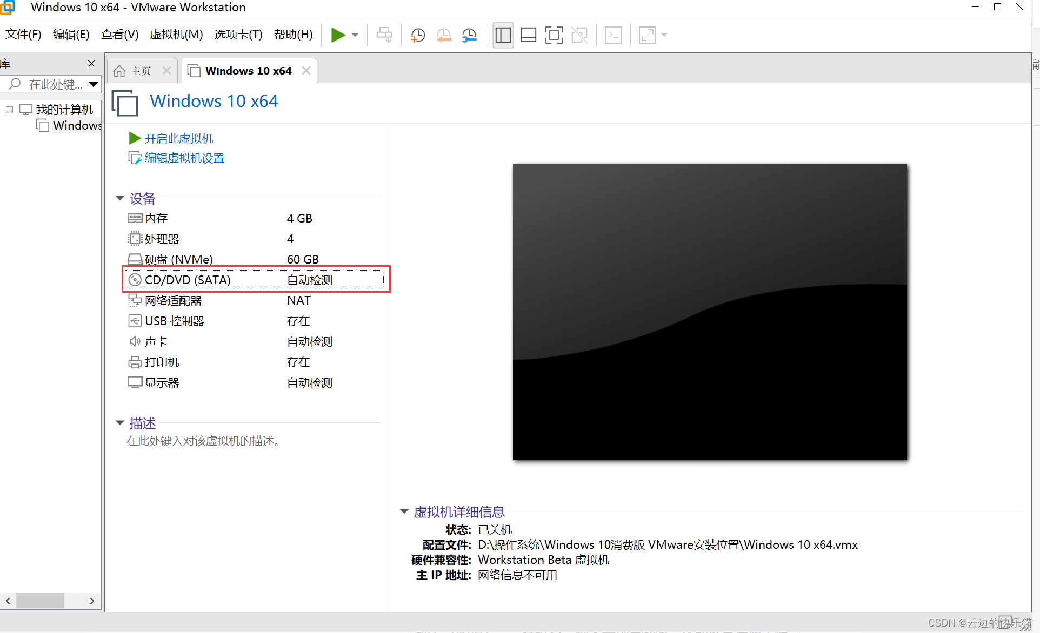Image resolution: width=1040 pixels, height=633 pixels.
Task: Click the 编辑虚拟机设置 link
Action: tap(184, 158)
